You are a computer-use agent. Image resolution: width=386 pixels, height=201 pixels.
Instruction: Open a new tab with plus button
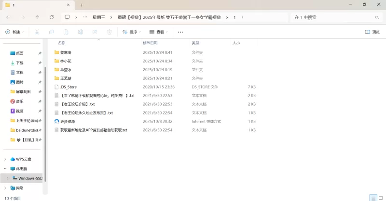[82, 5]
